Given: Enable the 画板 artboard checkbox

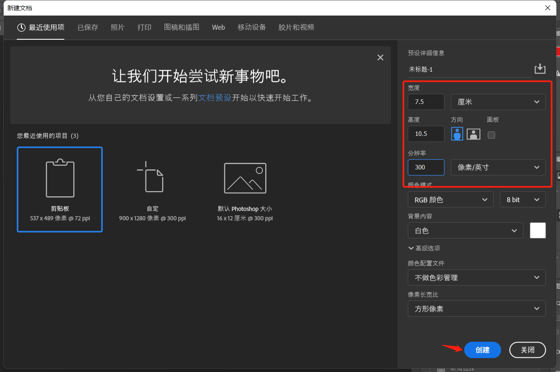Looking at the screenshot, I should 491,135.
